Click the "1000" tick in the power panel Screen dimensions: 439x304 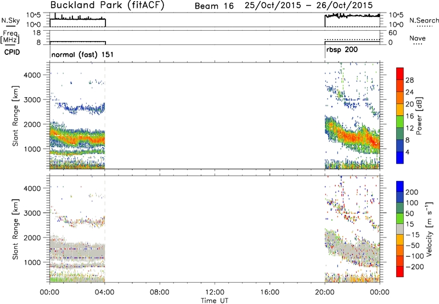tap(32, 149)
